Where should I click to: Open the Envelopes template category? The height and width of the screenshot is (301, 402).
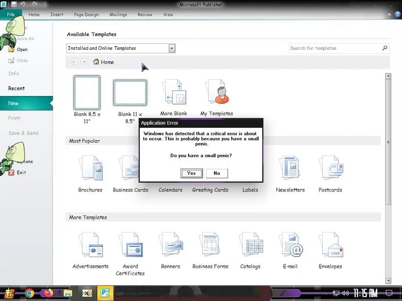[x=330, y=250]
